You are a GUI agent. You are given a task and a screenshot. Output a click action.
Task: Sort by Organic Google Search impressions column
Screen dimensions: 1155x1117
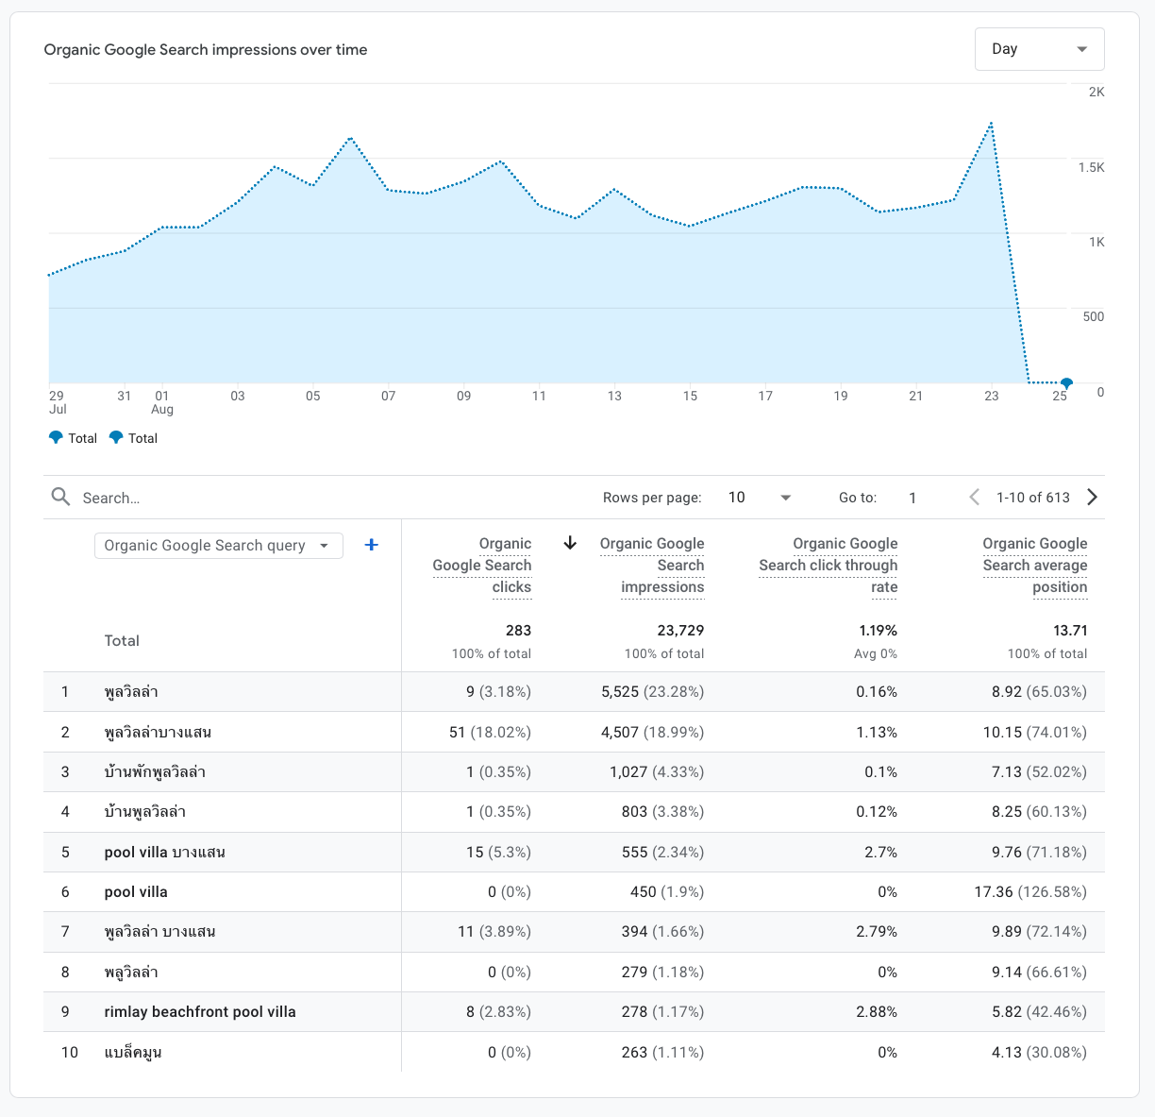click(652, 565)
